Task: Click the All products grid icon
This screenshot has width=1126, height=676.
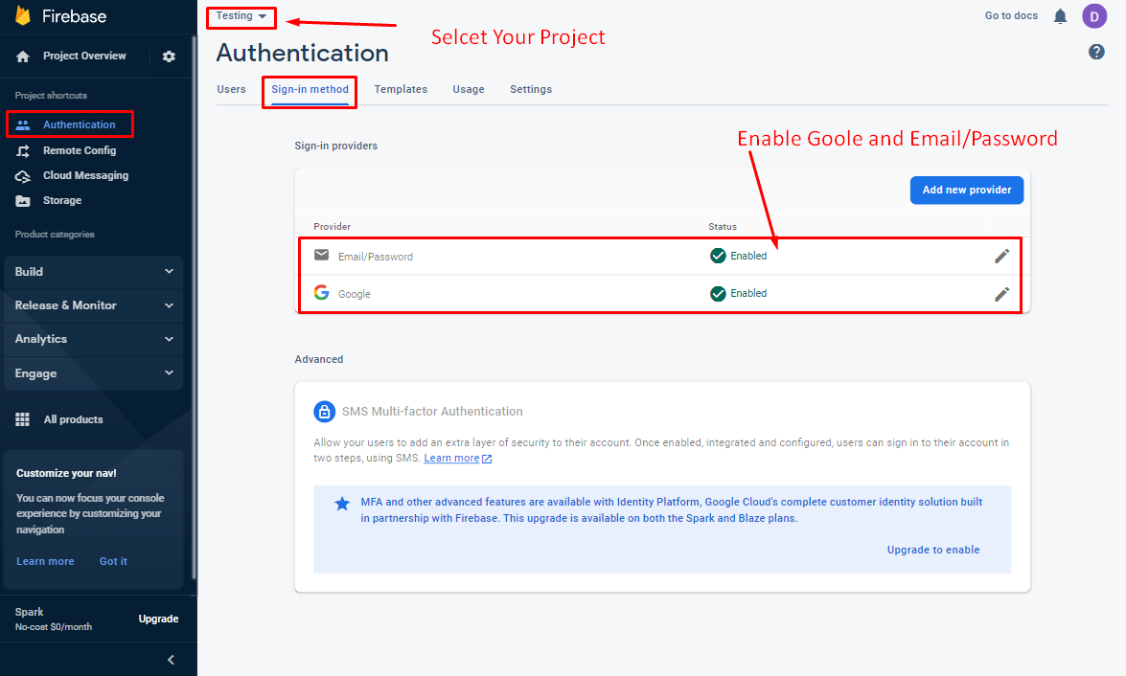Action: point(23,419)
